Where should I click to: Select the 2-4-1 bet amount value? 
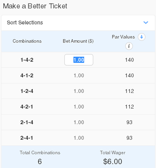(79, 138)
